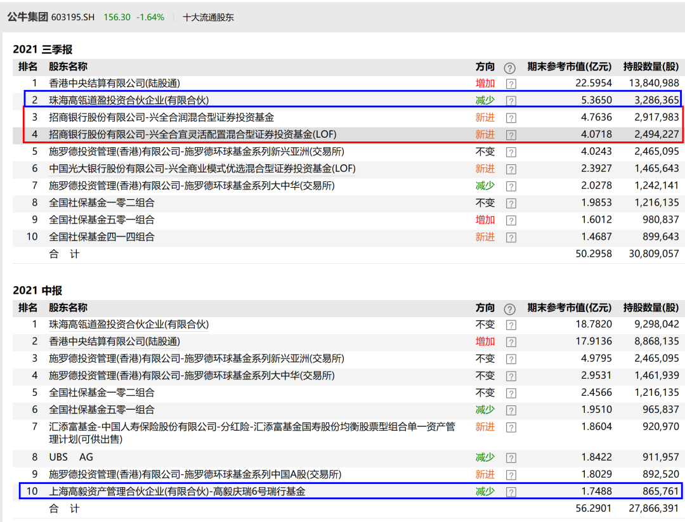685x522 pixels.
Task: Click market value 22.5954 cell
Action: click(594, 84)
